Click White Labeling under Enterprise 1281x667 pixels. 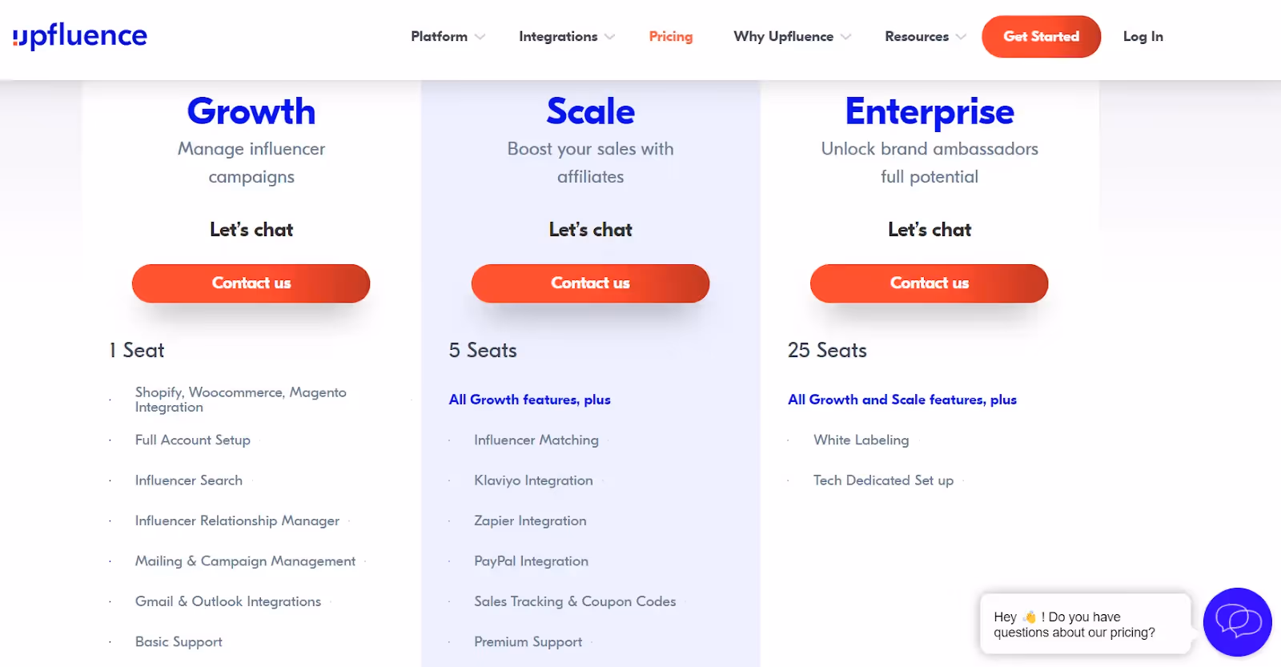pos(860,440)
